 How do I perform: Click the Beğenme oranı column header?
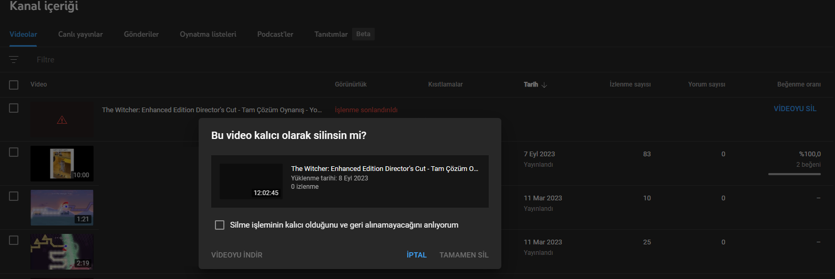coord(799,84)
